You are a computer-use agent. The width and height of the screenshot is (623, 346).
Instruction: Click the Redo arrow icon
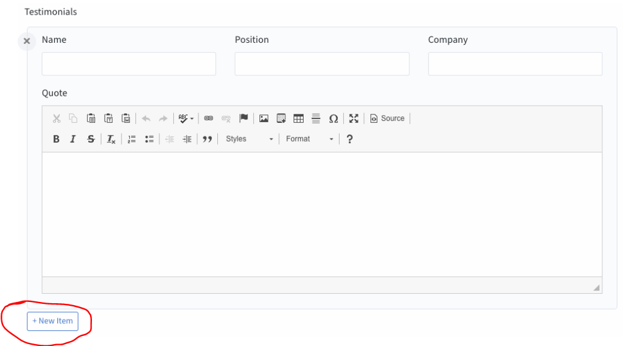[163, 118]
